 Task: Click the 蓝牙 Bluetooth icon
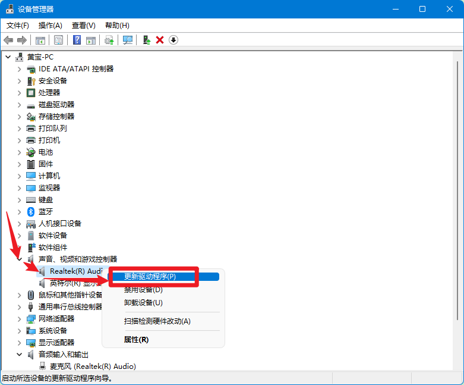click(x=31, y=212)
